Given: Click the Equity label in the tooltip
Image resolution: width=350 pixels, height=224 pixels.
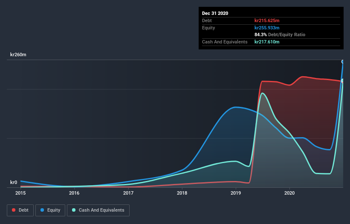Looking at the screenshot, I should (208, 28).
